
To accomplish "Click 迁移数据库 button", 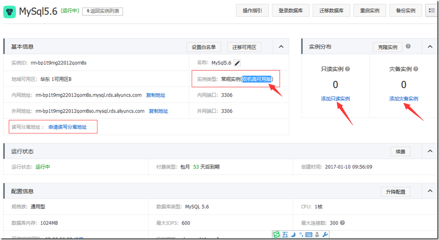I will [x=331, y=11].
